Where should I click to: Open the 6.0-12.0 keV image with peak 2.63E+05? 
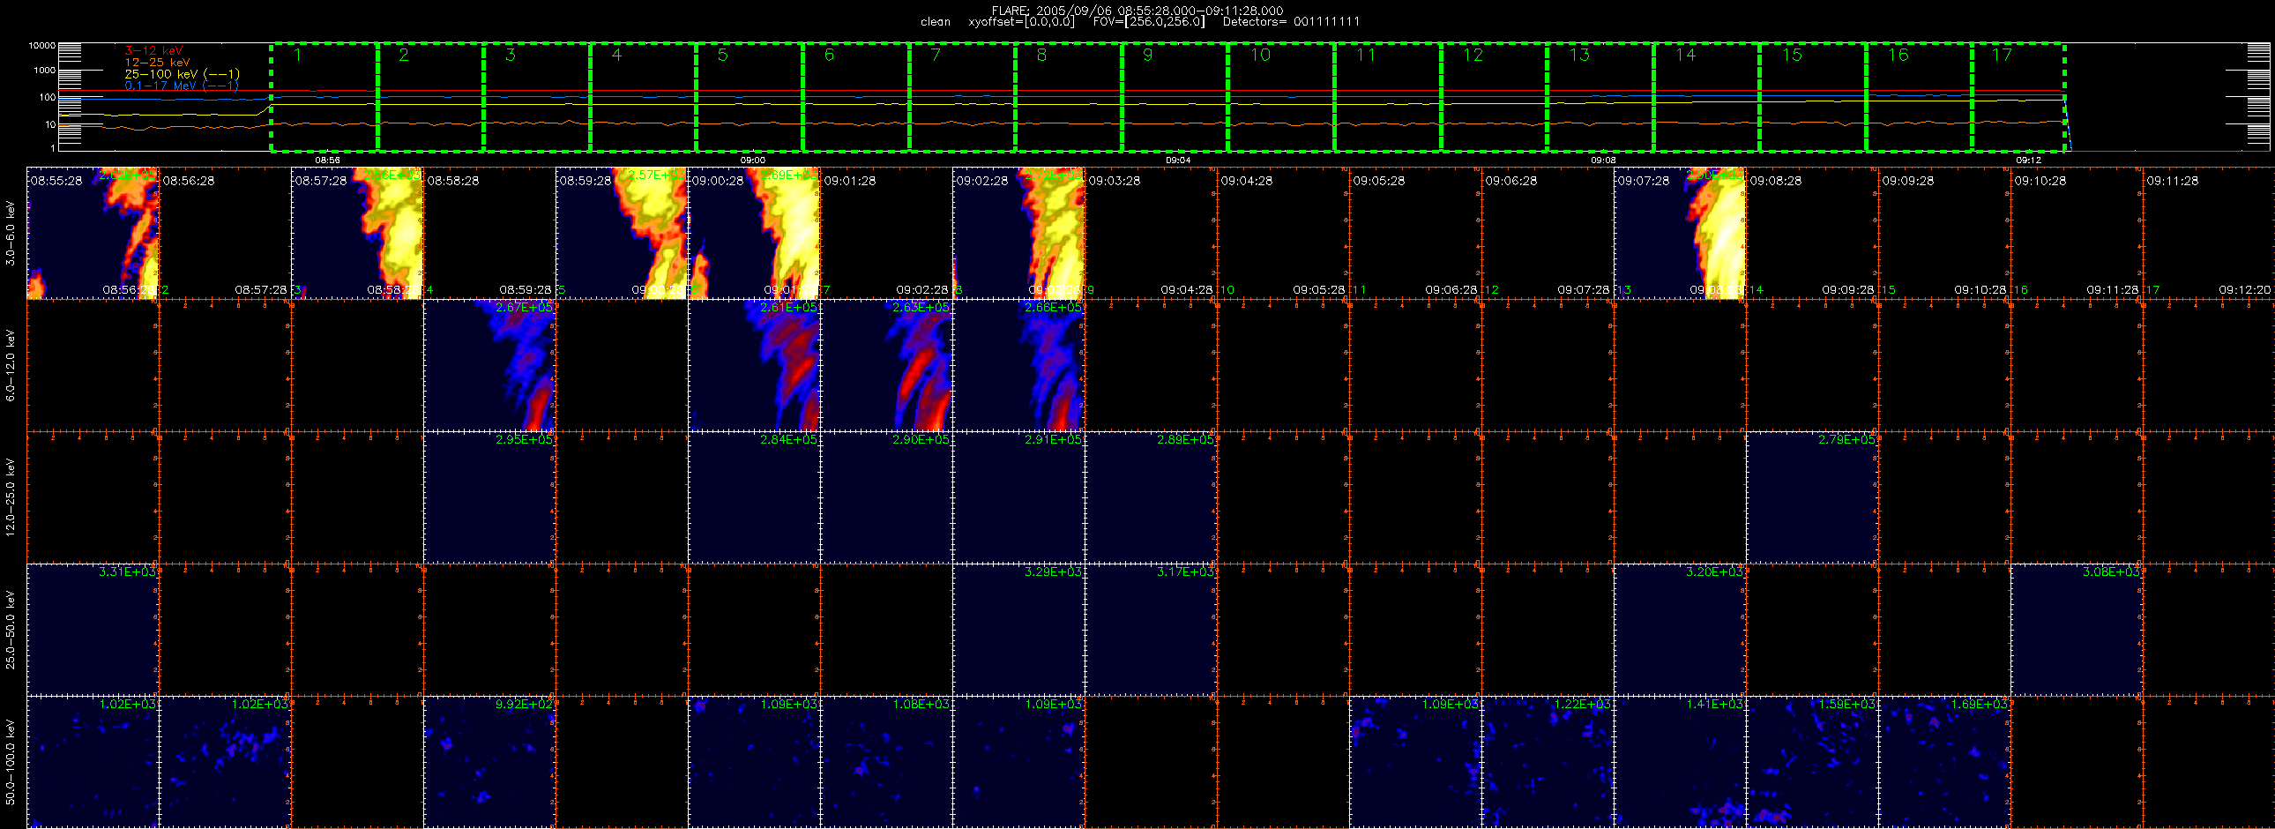pyautogui.click(x=887, y=365)
